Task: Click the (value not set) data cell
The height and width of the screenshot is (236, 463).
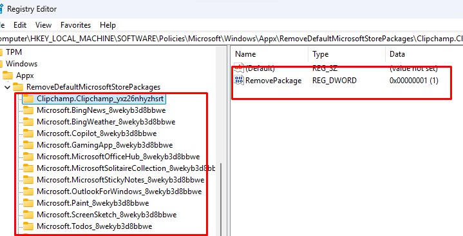Action: 413,68
